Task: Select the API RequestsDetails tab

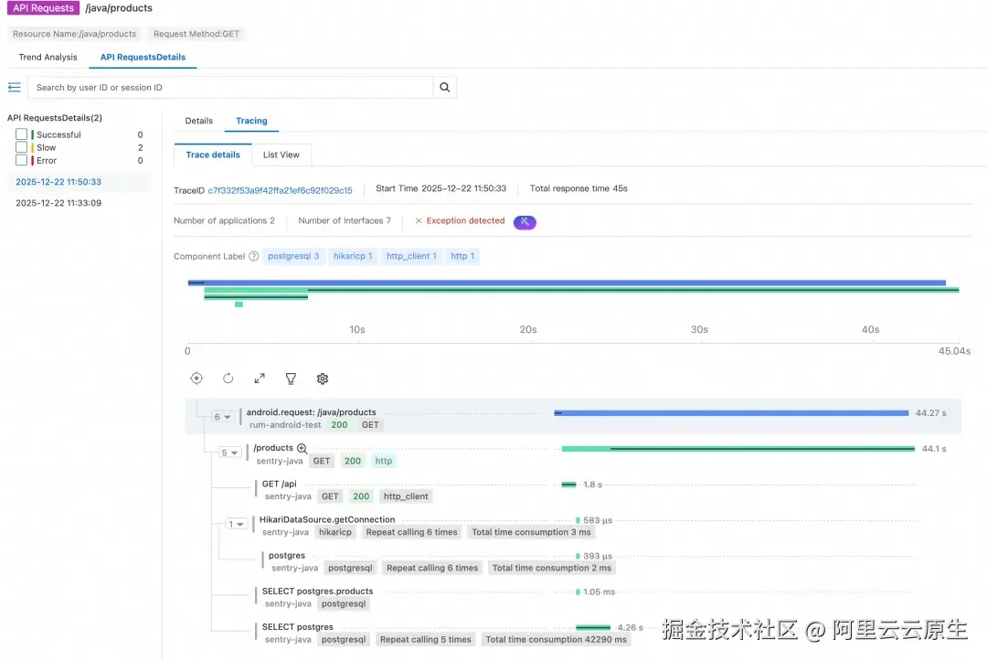Action: click(143, 58)
